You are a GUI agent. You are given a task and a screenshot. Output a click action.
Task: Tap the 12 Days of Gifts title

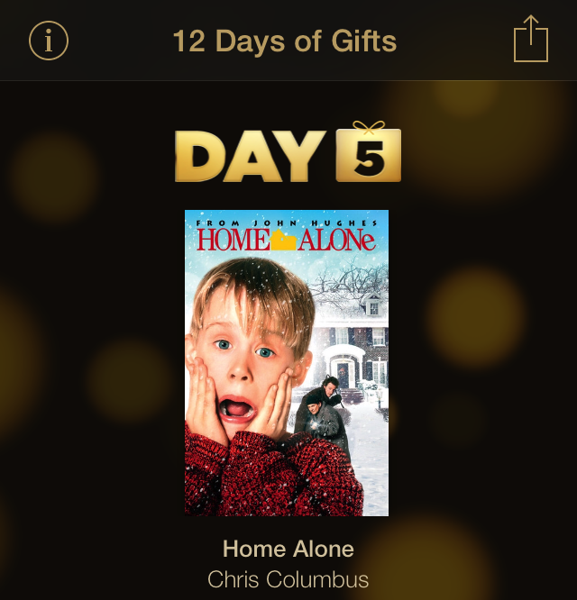285,41
